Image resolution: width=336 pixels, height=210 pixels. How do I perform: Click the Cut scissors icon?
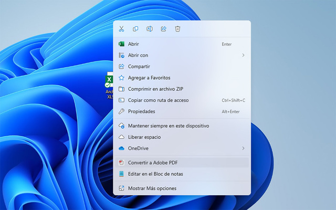(x=121, y=29)
